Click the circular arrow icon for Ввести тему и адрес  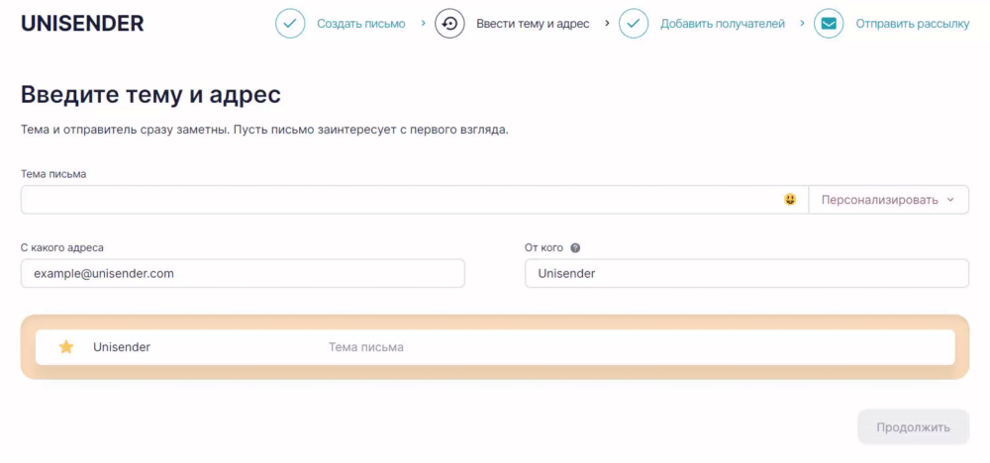click(449, 24)
